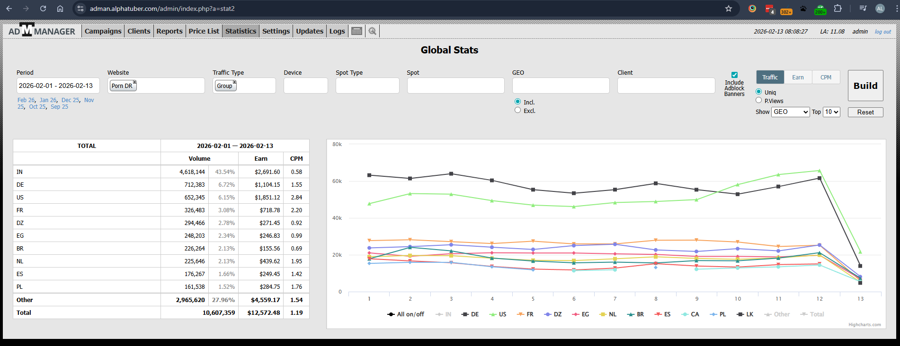Viewport: 900px width, 346px height.
Task: Switch to the Earn tab
Action: coord(798,78)
